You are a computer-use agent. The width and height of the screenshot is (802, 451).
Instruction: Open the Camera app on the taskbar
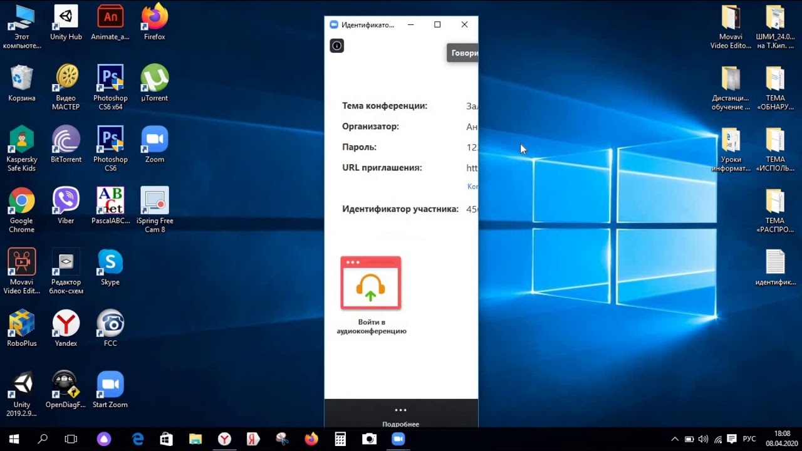coord(369,439)
